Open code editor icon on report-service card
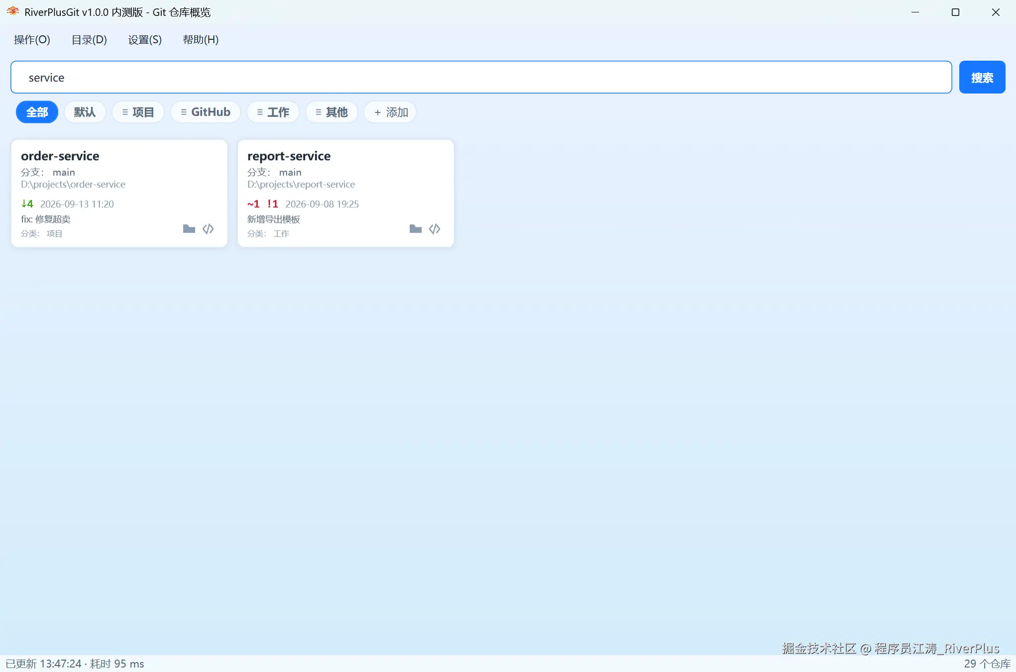 tap(435, 229)
